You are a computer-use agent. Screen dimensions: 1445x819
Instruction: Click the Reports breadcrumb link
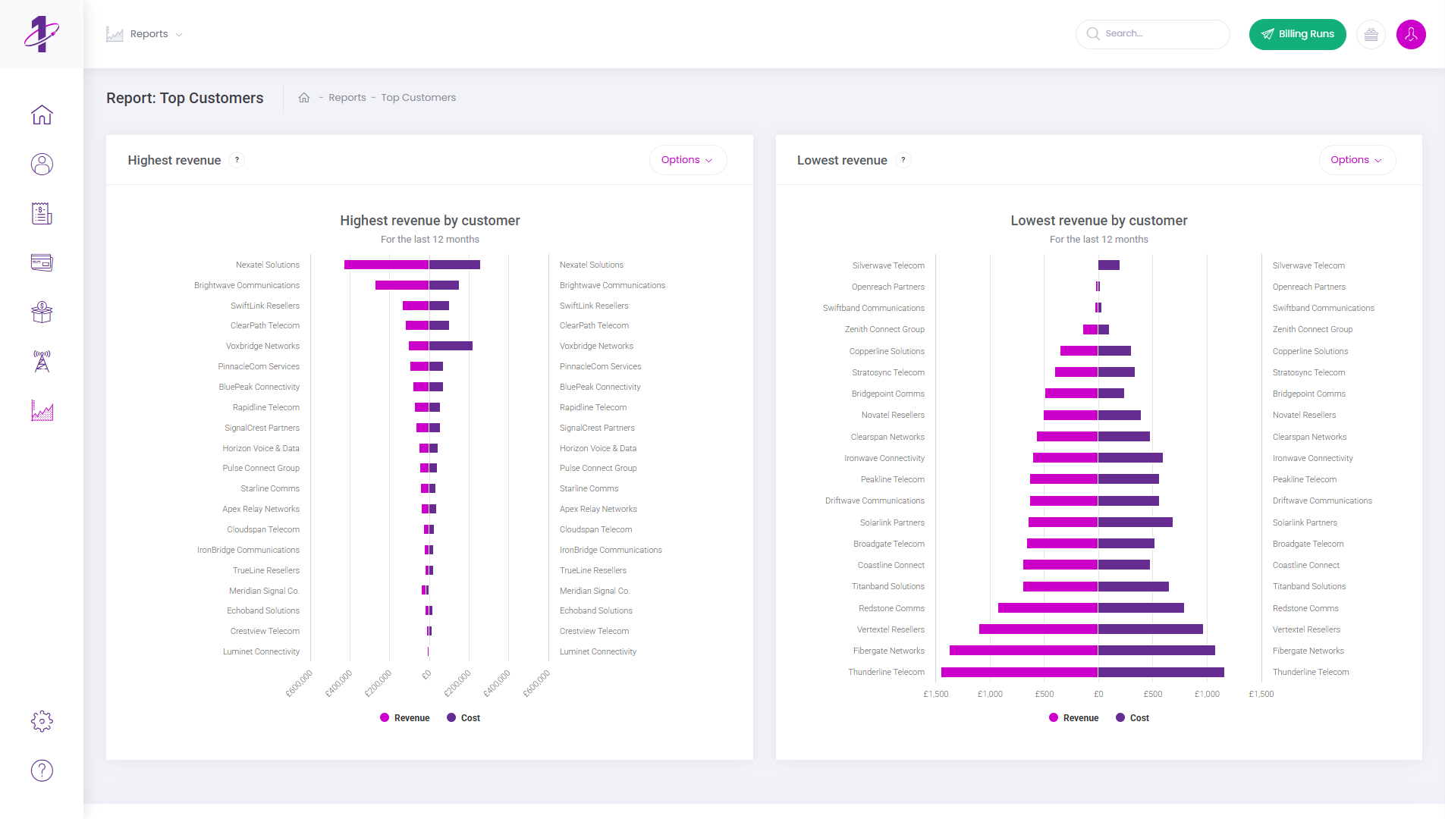pos(347,98)
